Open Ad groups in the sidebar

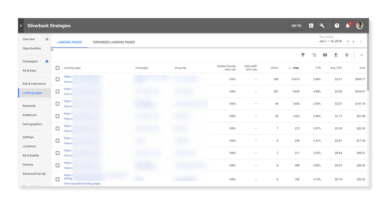coord(30,71)
